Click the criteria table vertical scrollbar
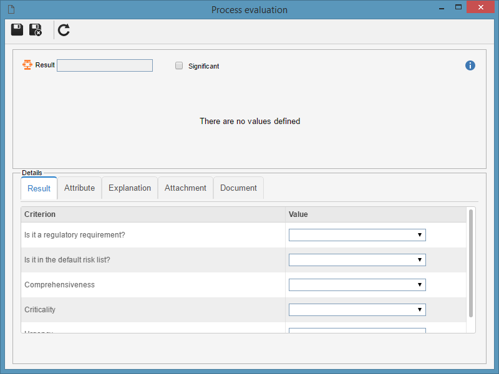 tap(471, 263)
